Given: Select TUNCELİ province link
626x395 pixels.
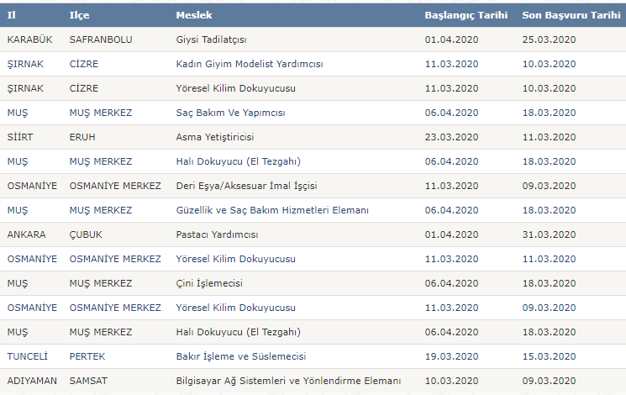Looking at the screenshot, I should 27,356.
